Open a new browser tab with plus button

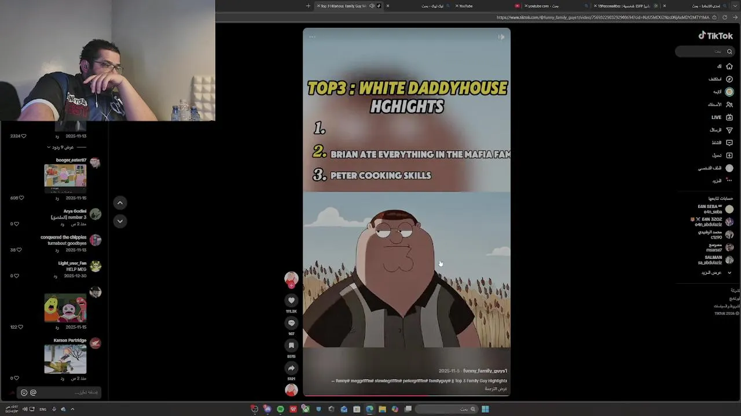(x=308, y=6)
